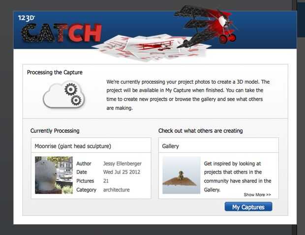Click the Currently Processing heading
The width and height of the screenshot is (305, 235).
[55, 131]
